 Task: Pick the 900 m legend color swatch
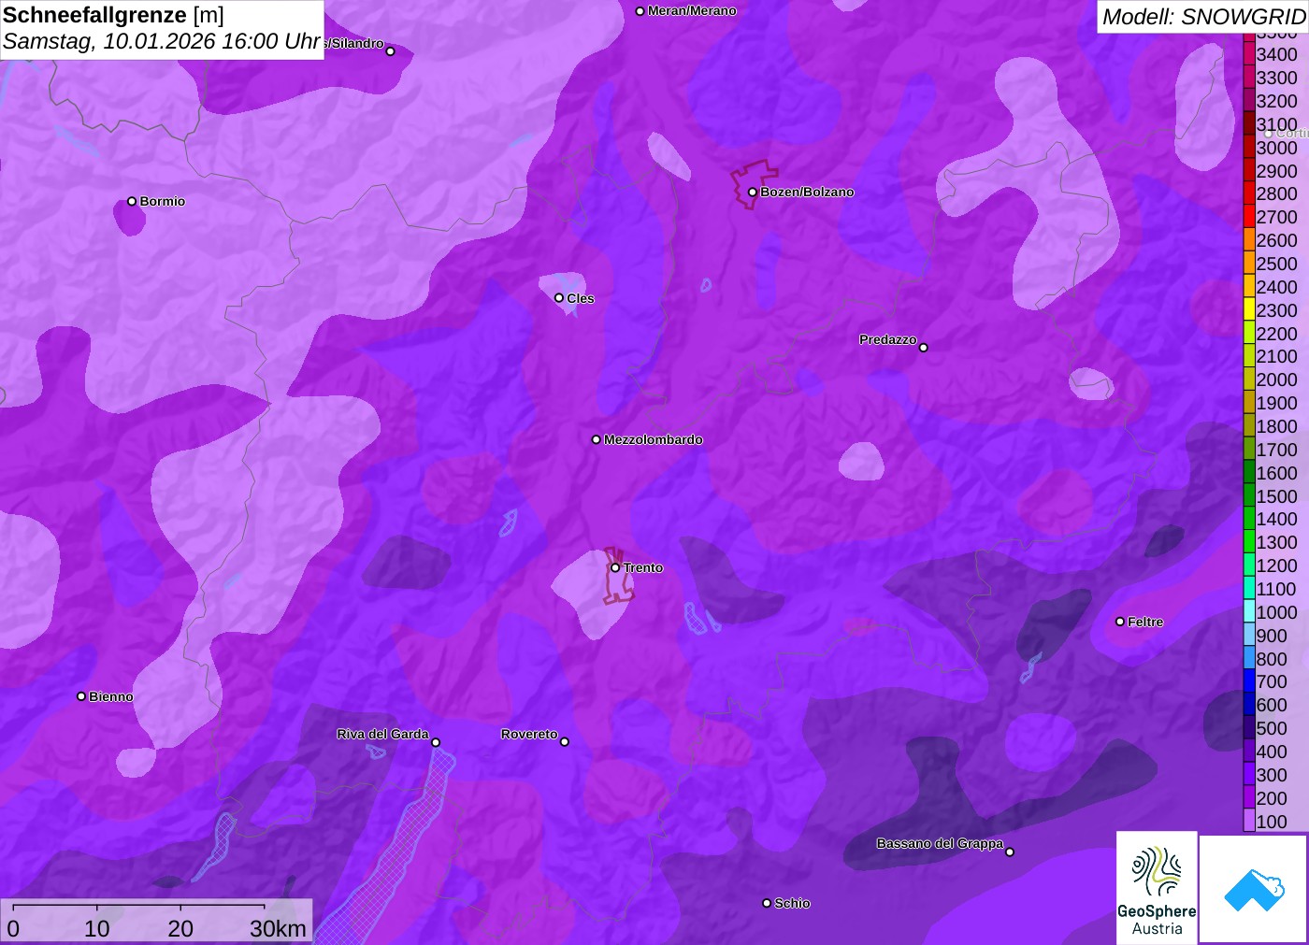(1249, 635)
